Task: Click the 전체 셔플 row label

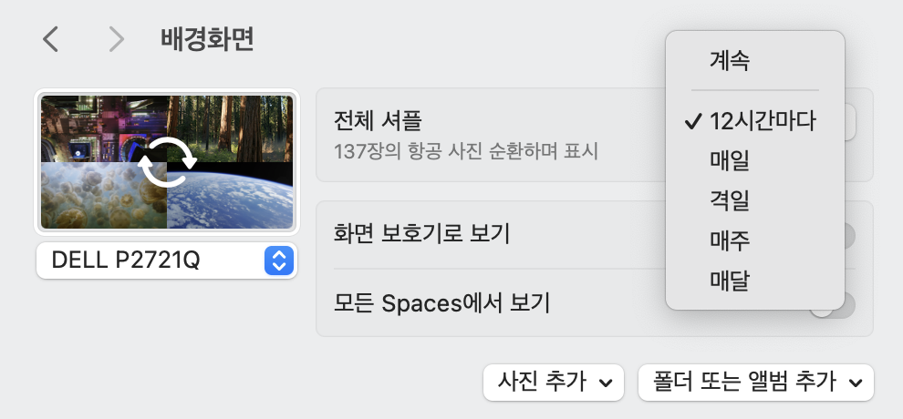Action: coord(378,120)
